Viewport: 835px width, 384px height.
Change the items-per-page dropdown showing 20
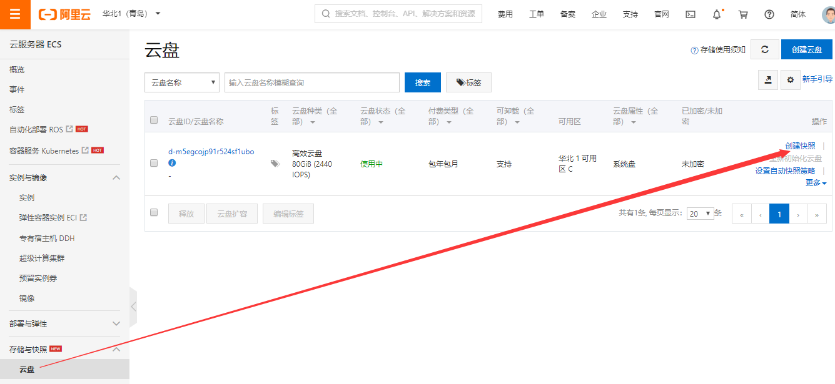coord(700,214)
